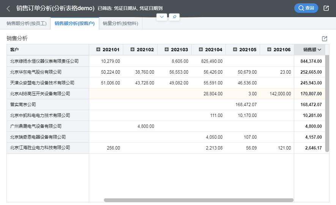336x205 pixels.
Task: Click the vertical scrollbar of the table
Action: (x=327, y=102)
